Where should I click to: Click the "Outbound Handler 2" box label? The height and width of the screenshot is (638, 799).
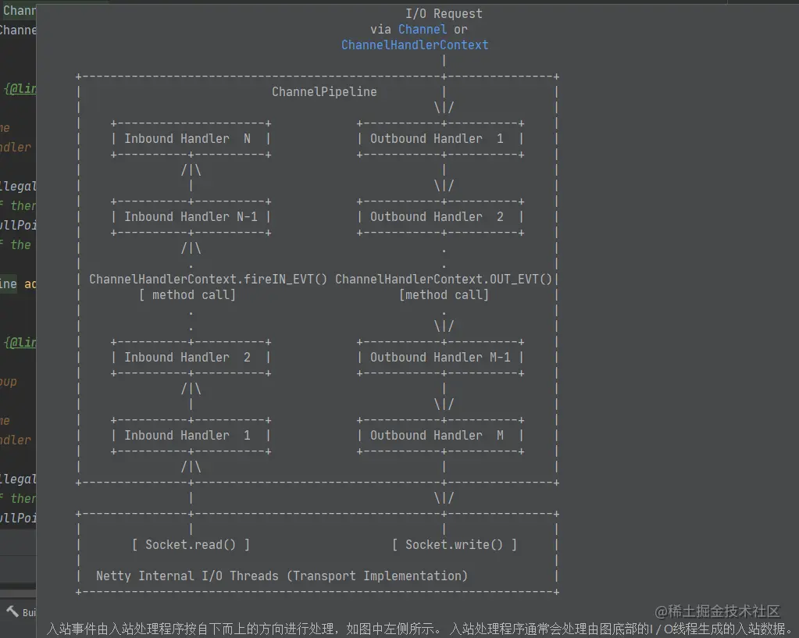click(x=437, y=216)
